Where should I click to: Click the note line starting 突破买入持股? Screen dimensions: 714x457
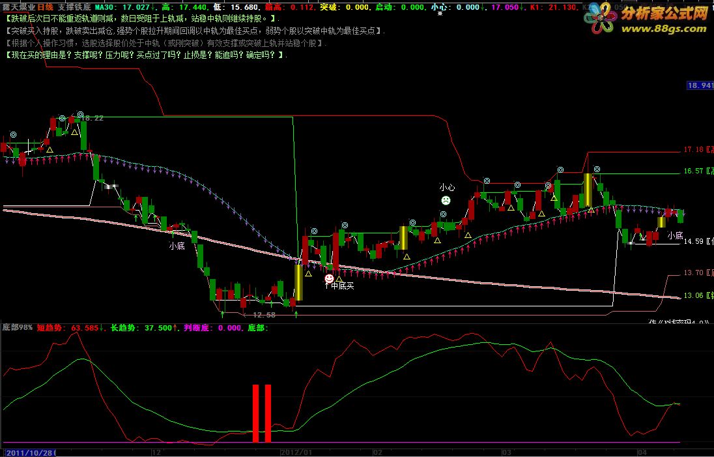(195, 31)
